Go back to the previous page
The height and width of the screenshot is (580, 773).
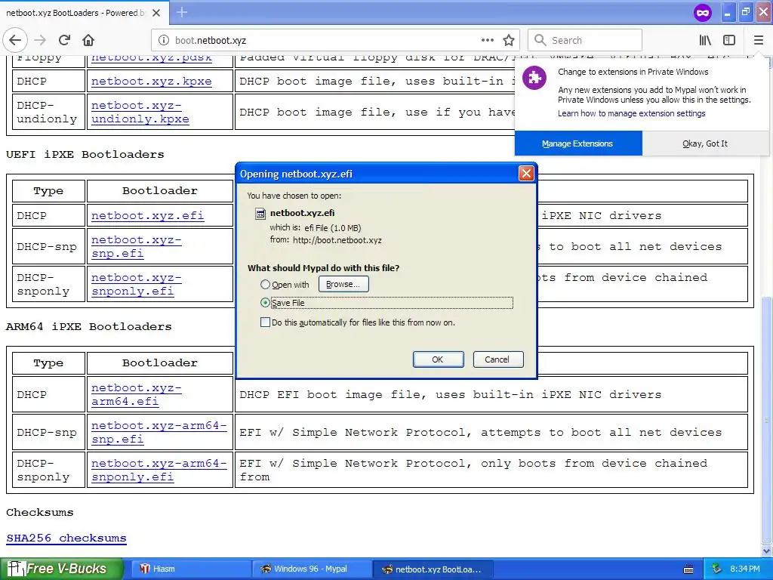click(x=15, y=41)
